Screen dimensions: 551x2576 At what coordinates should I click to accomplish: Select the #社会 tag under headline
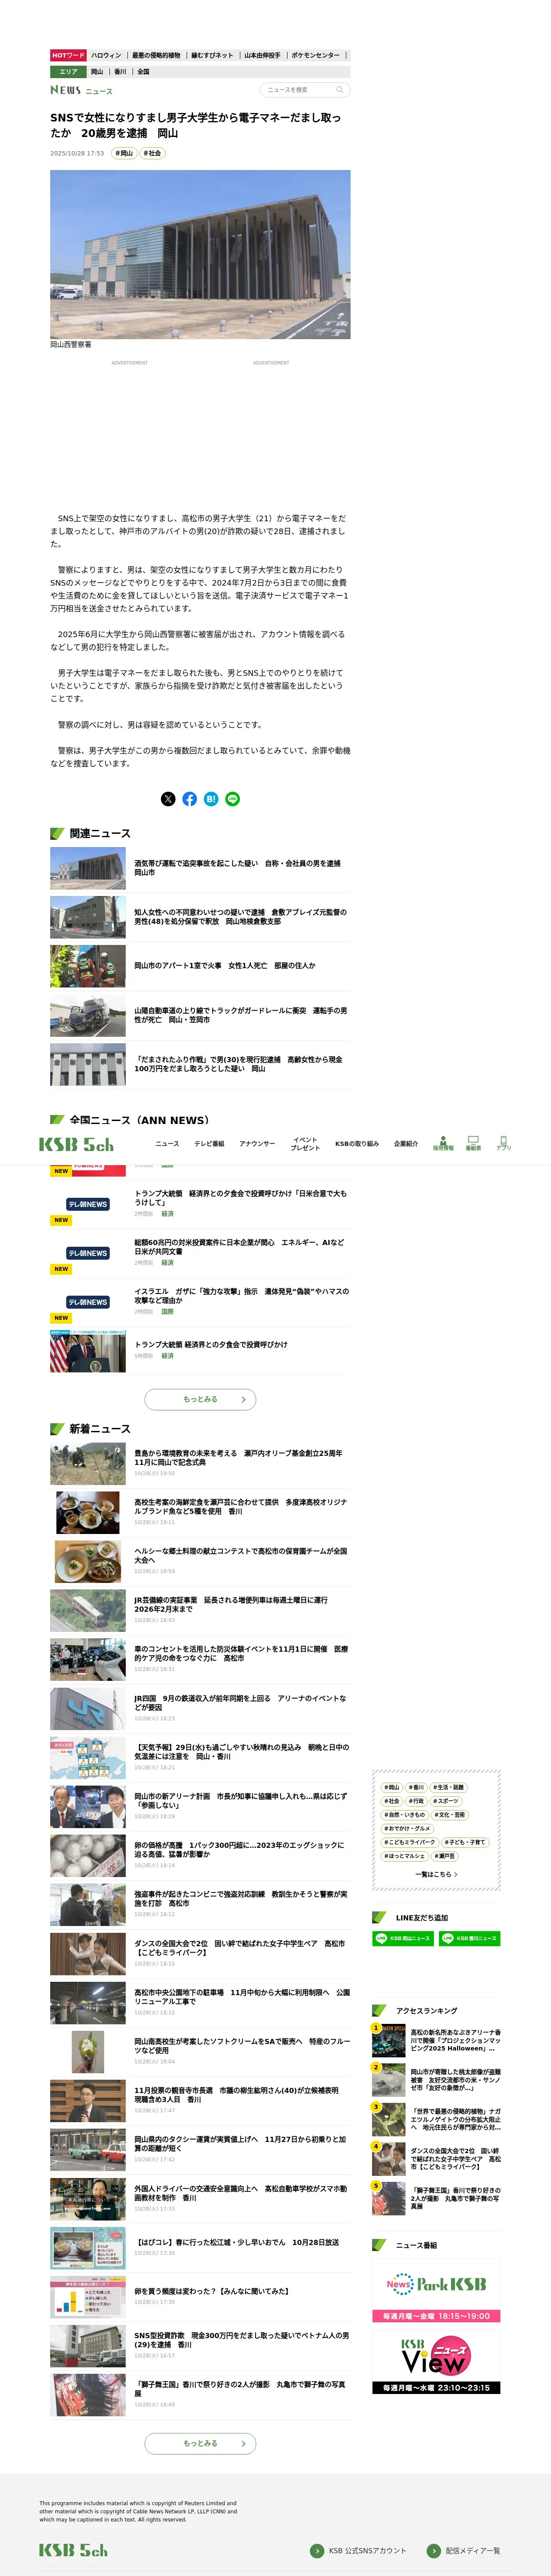point(152,153)
